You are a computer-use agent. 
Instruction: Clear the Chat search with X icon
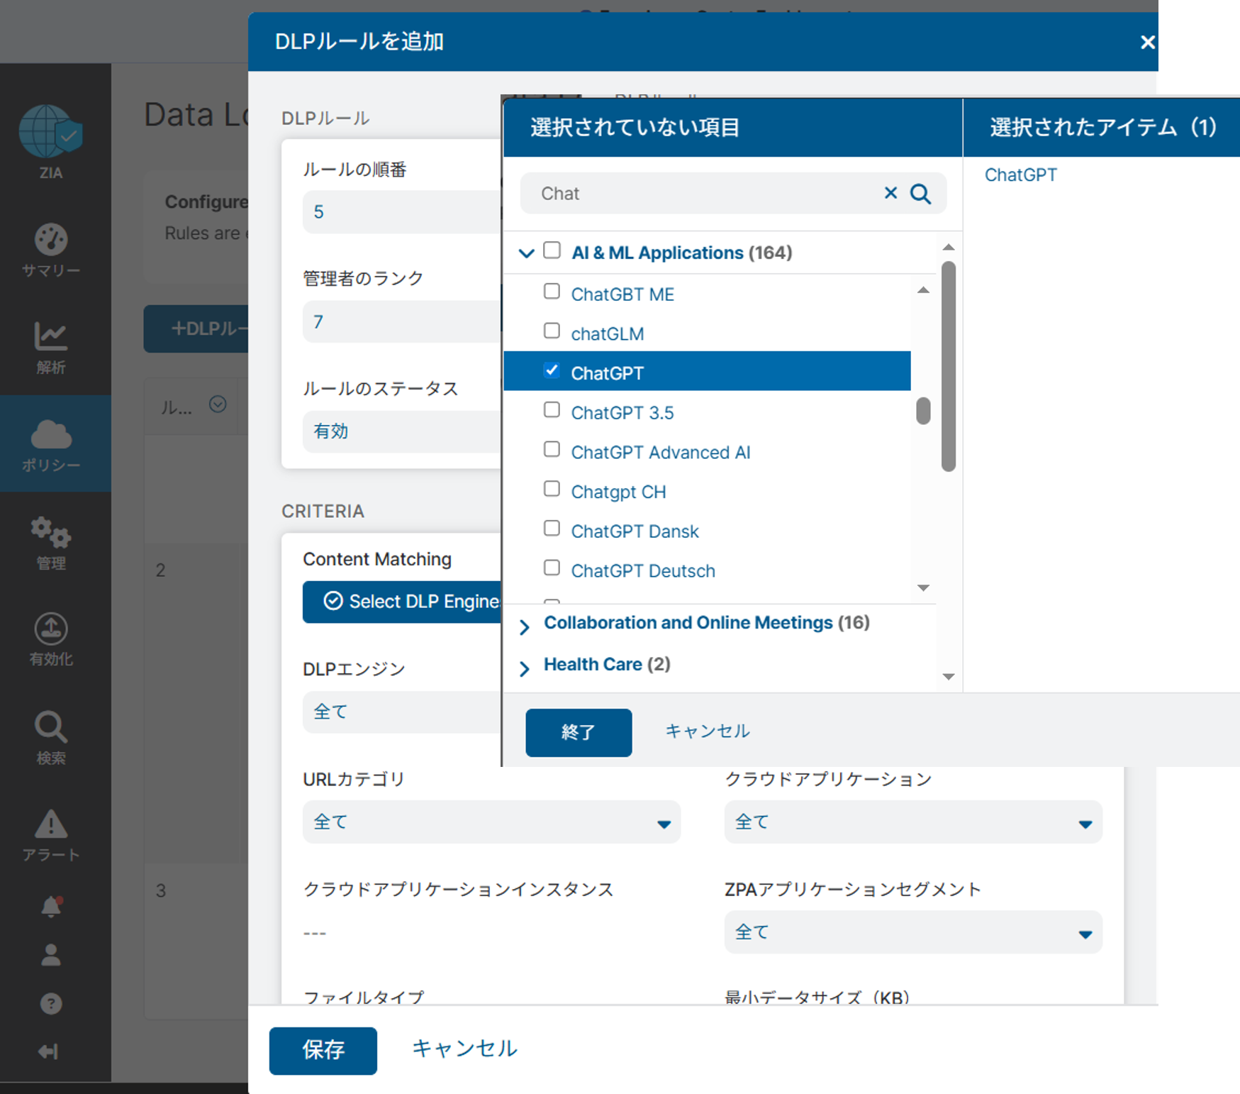890,193
